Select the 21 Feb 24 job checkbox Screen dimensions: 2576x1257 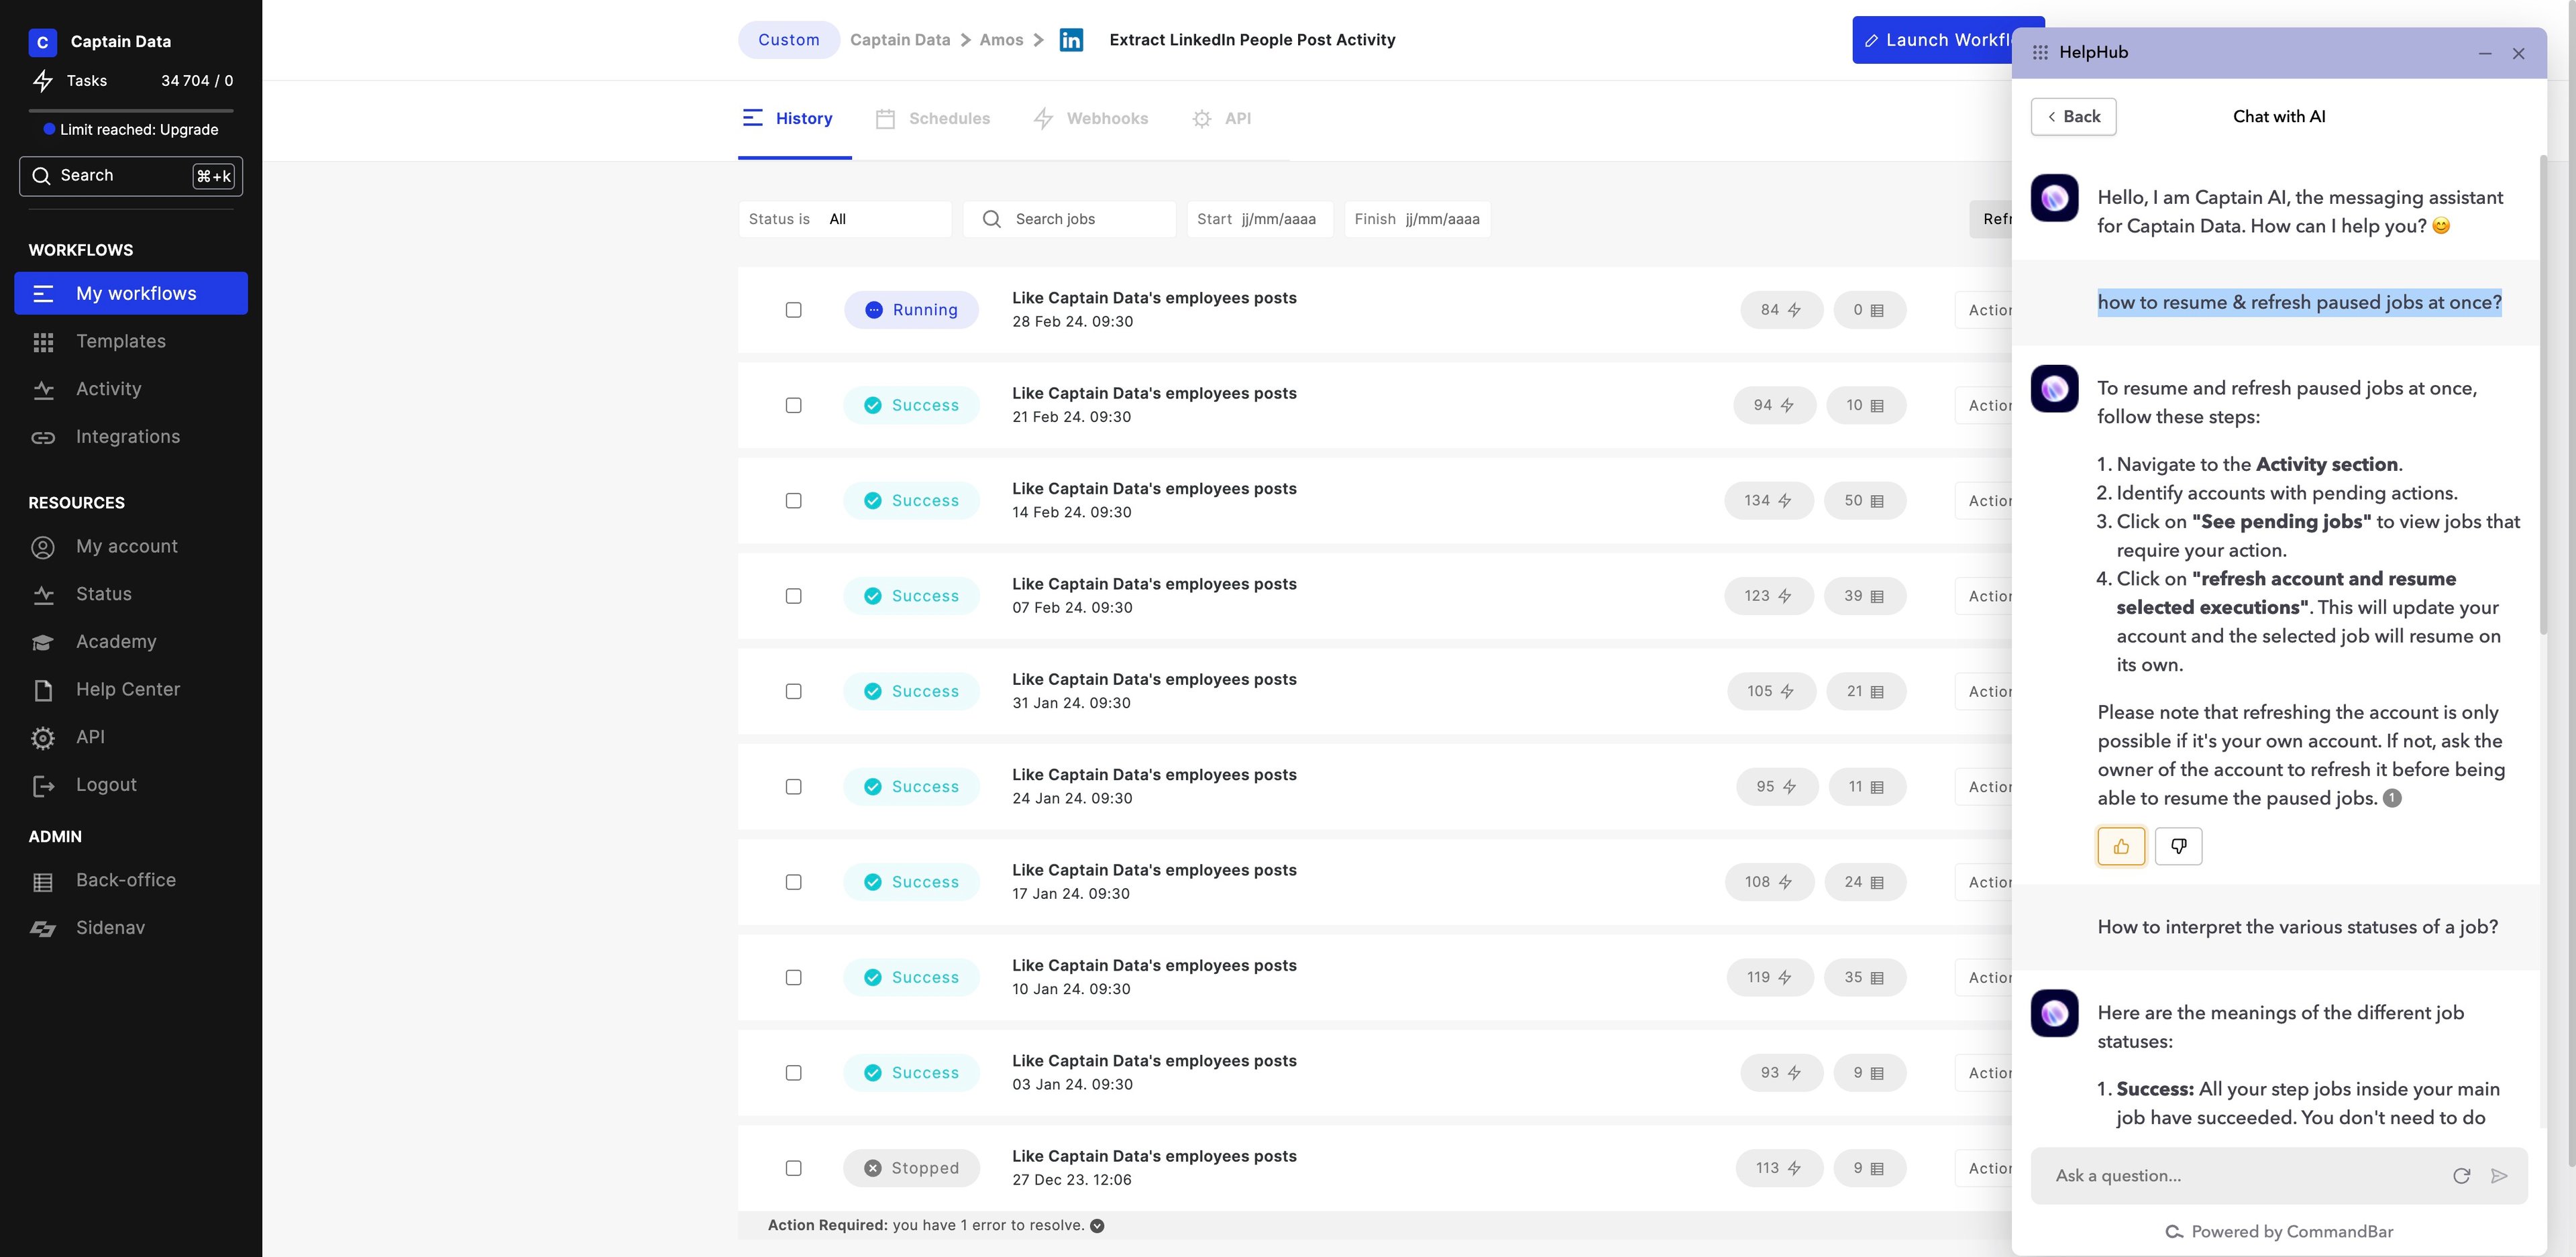[793, 405]
